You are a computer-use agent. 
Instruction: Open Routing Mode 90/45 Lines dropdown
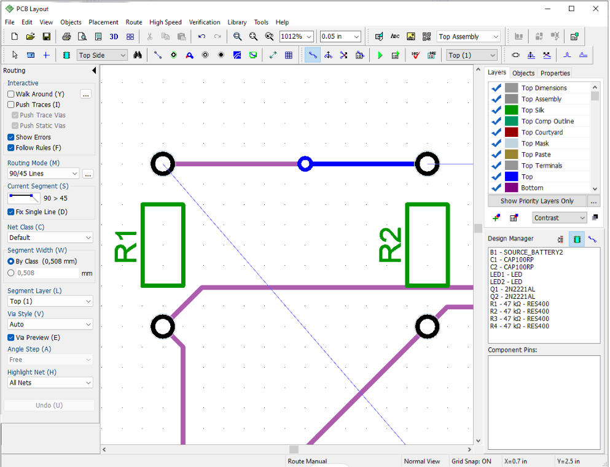pos(43,173)
